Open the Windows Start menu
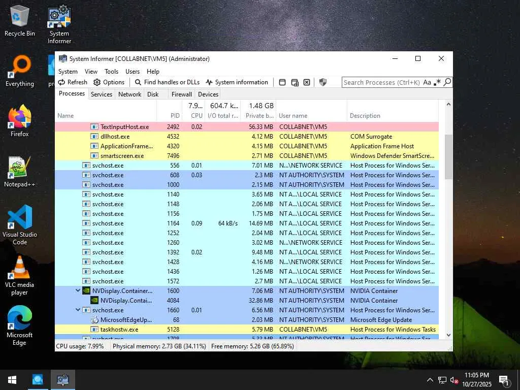Image resolution: width=520 pixels, height=390 pixels. [12, 380]
